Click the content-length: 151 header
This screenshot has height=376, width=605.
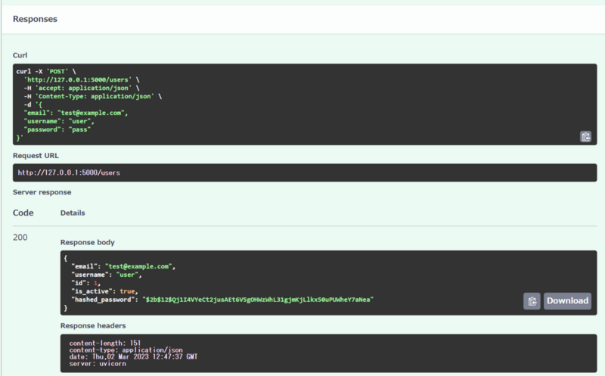[x=105, y=343]
